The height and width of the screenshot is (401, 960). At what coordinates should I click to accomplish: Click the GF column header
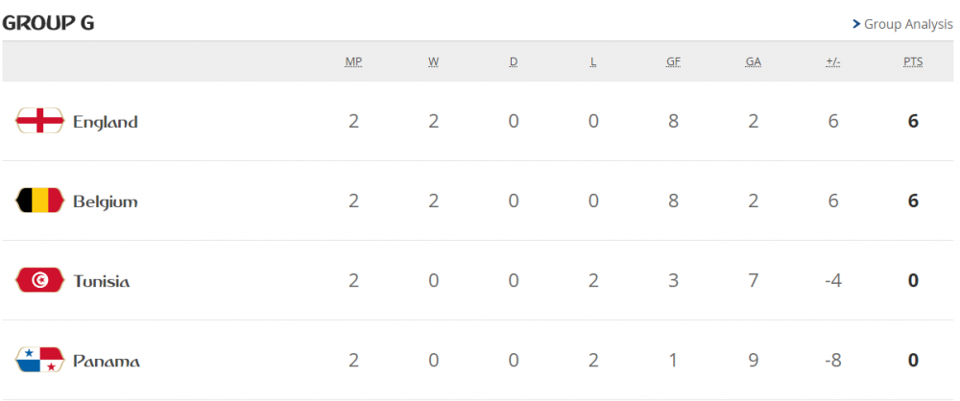pos(674,62)
